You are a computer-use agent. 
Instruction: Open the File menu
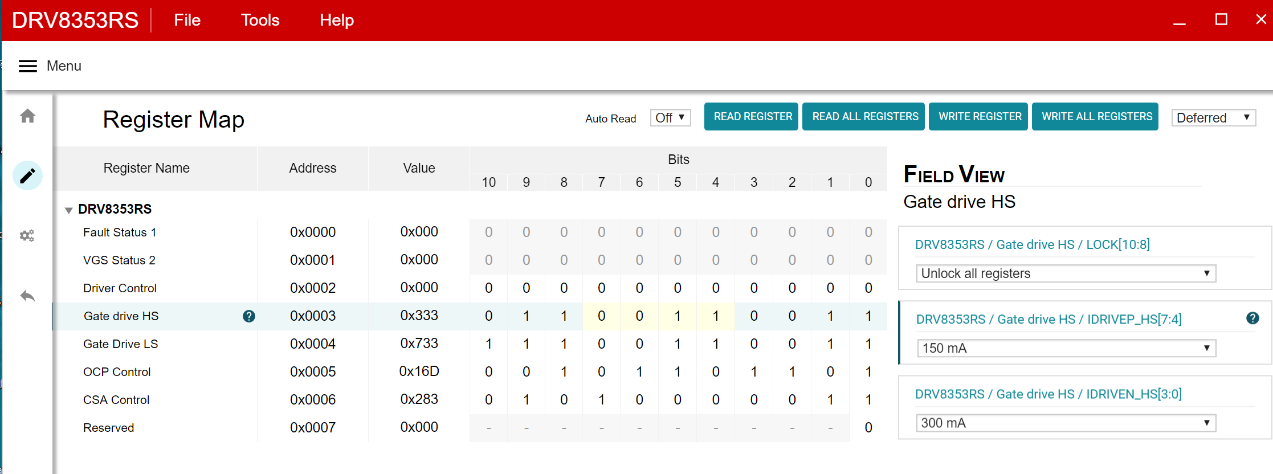[x=187, y=21]
